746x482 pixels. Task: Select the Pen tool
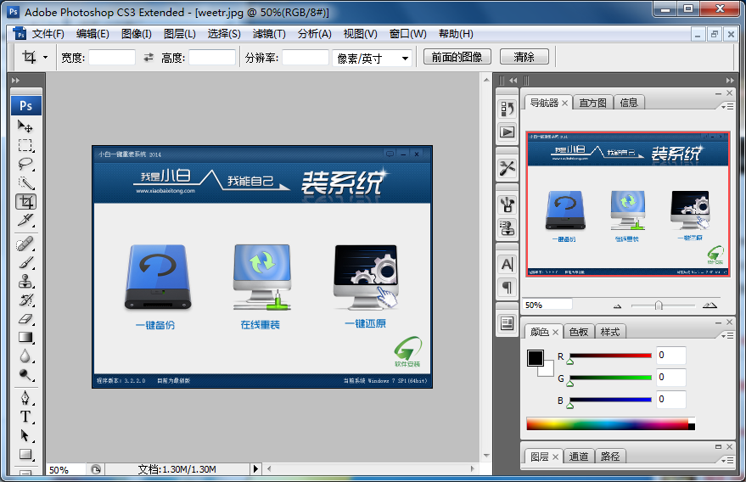click(x=25, y=398)
